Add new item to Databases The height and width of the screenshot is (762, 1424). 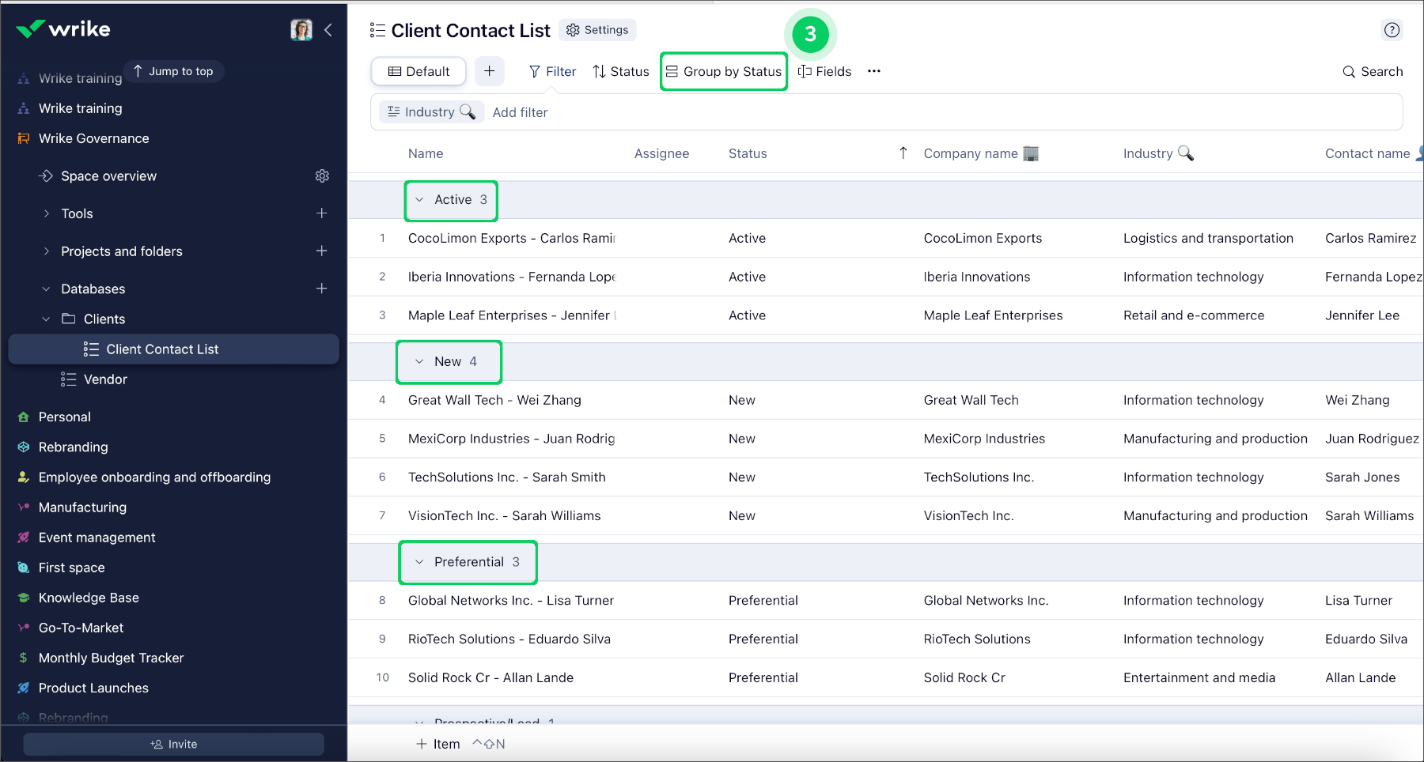tap(322, 289)
